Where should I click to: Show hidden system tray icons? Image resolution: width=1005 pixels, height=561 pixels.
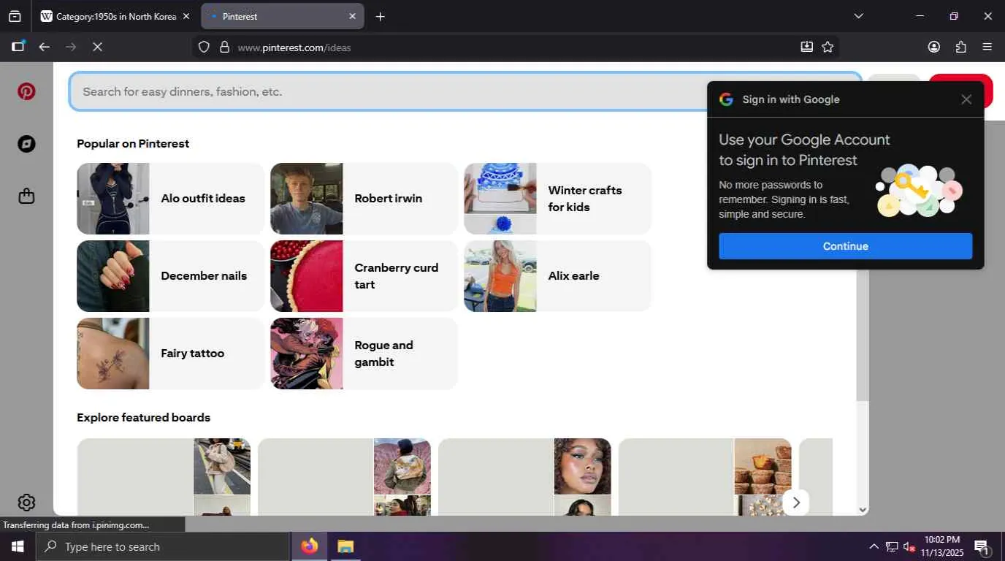(x=874, y=546)
